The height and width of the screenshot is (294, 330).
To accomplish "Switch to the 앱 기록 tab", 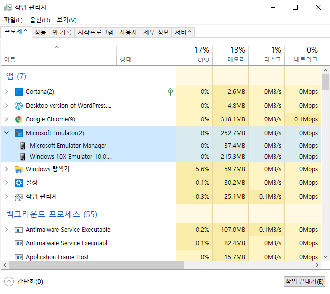I will (x=61, y=32).
